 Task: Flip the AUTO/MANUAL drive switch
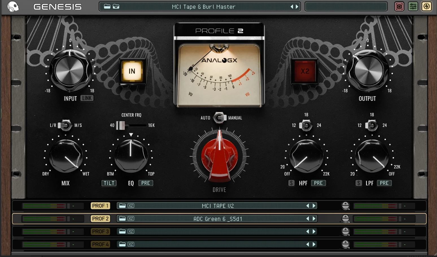click(219, 118)
